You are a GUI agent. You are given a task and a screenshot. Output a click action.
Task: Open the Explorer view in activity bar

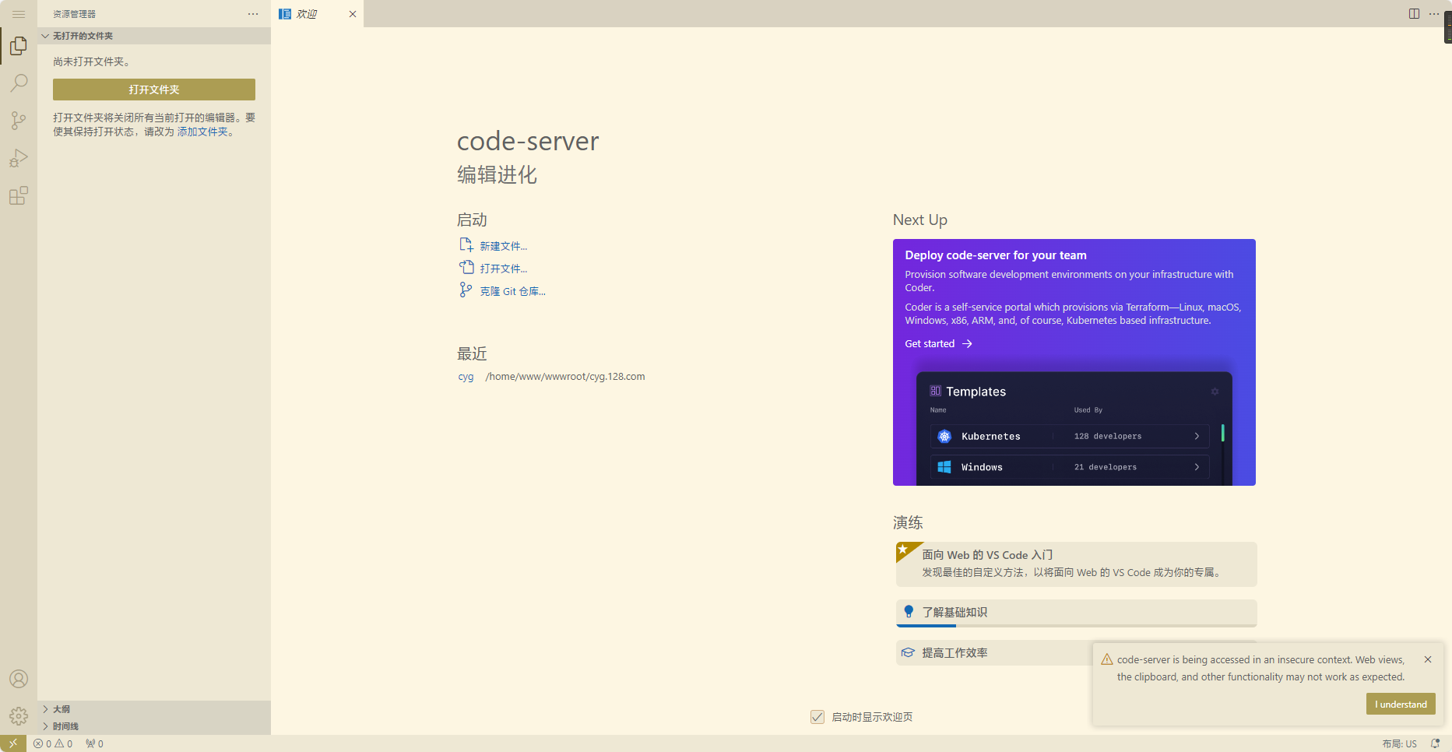point(19,47)
